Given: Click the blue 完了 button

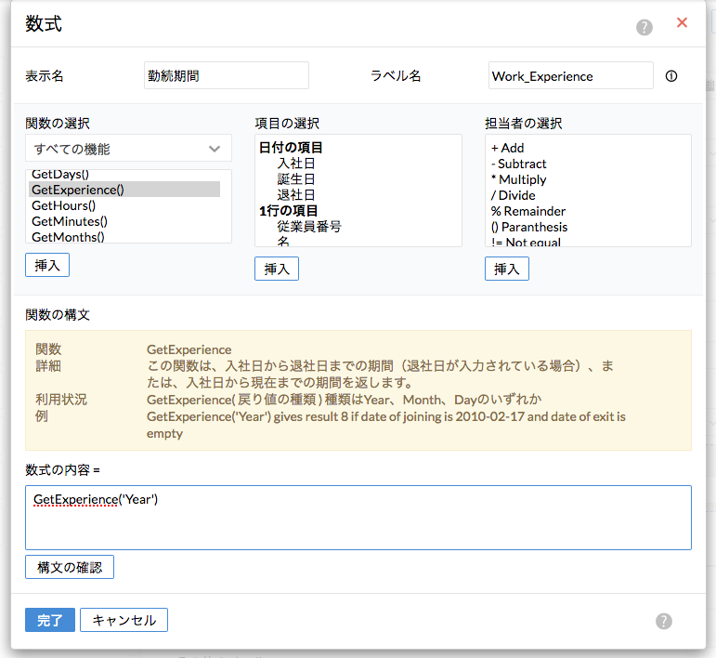Looking at the screenshot, I should [x=50, y=620].
